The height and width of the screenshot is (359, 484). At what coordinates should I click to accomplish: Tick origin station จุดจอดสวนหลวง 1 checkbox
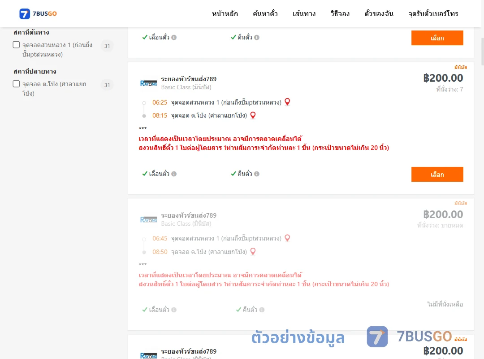tap(17, 45)
